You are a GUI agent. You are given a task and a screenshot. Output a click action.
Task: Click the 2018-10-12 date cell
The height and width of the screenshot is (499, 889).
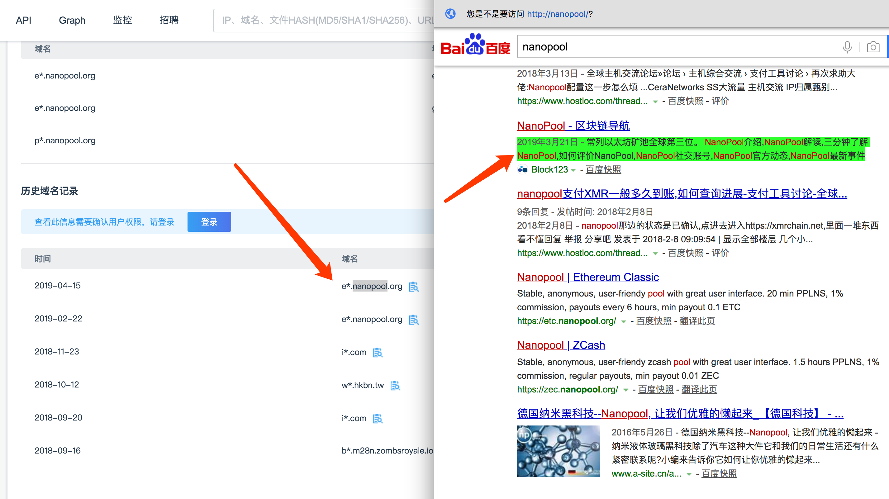(57, 384)
